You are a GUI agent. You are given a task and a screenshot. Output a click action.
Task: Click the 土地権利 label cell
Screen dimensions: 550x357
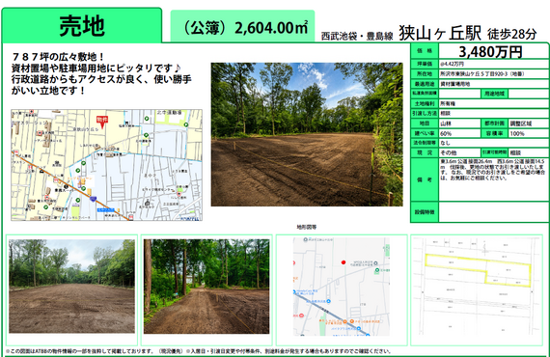coord(425,103)
